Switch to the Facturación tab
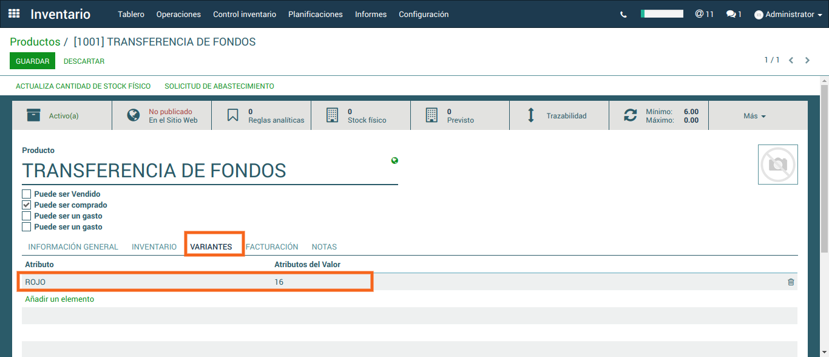Viewport: 829px width, 357px height. [272, 247]
